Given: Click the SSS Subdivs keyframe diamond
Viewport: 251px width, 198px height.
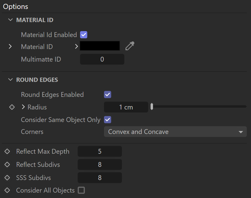Looking at the screenshot, I should [7, 178].
